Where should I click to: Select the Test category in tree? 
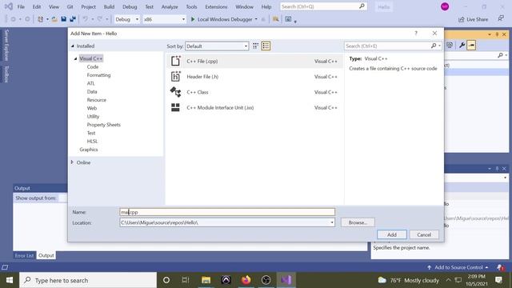pyautogui.click(x=91, y=133)
